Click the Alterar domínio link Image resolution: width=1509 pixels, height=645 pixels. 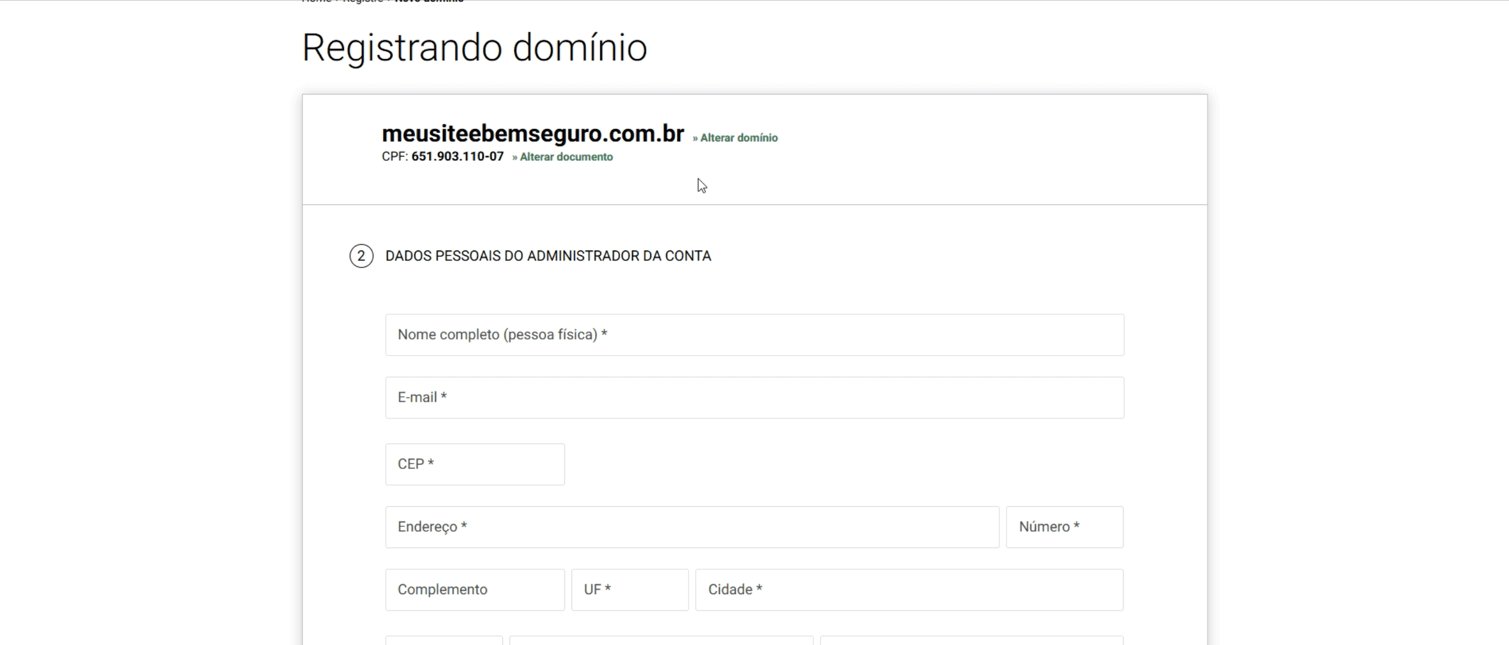[738, 138]
